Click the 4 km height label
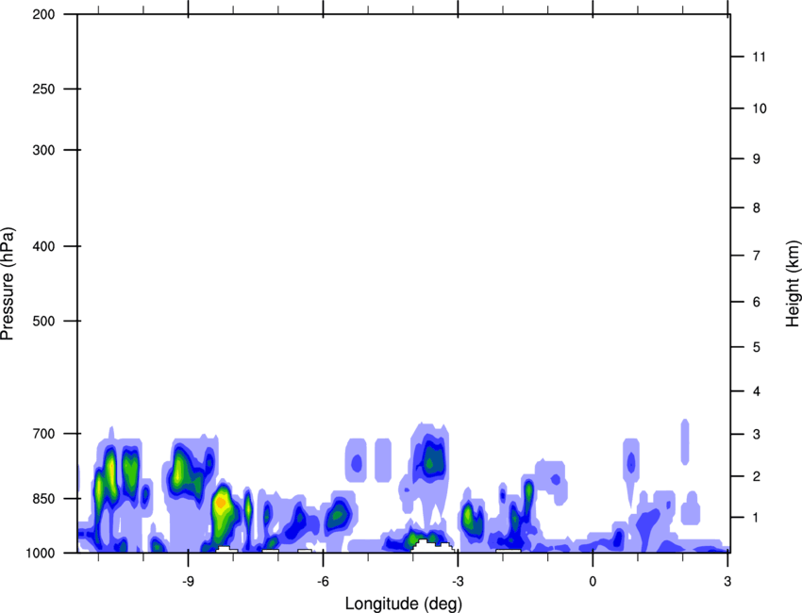The image size is (802, 613). [x=757, y=391]
